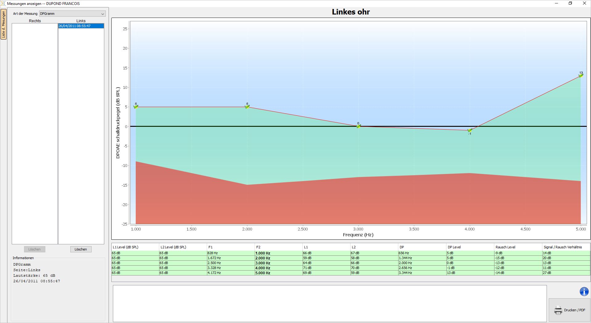591x323 pixels.
Task: Click the printer icon for Drucken / PDF
Action: tap(558, 310)
